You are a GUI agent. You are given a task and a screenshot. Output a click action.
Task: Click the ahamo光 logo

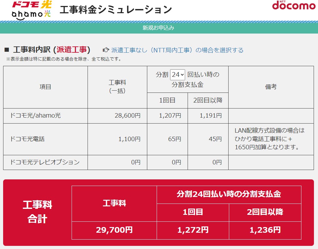point(31,15)
